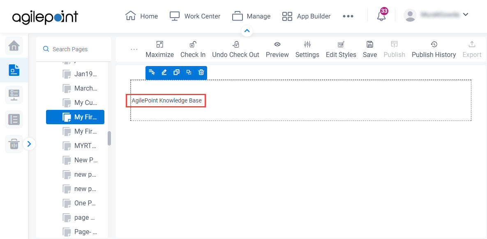Image resolution: width=487 pixels, height=239 pixels.
Task: Open the Home navigation item
Action: (141, 16)
